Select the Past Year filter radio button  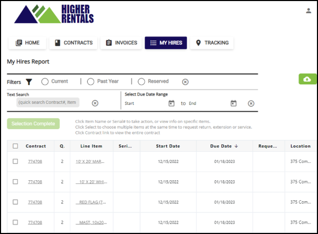tap(90, 82)
